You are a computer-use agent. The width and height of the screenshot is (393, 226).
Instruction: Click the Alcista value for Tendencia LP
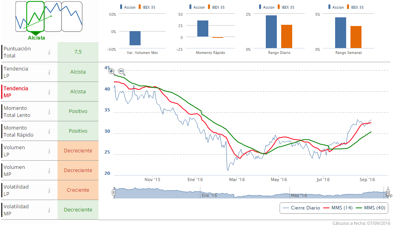point(78,72)
